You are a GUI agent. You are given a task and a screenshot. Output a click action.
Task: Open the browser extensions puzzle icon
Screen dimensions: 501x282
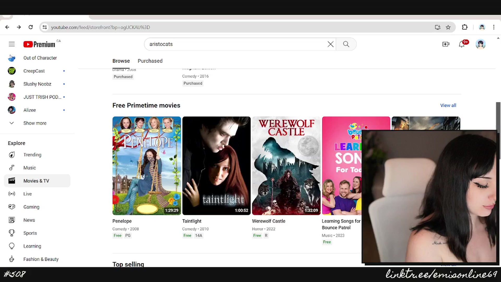pos(465,27)
